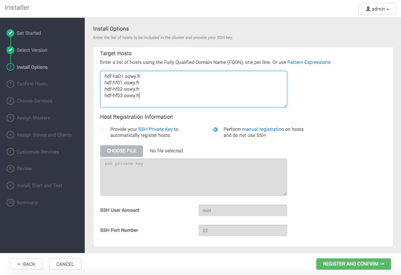This screenshot has width=401, height=275.
Task: Click the step 3 circle for Install Options
Action: click(x=10, y=67)
